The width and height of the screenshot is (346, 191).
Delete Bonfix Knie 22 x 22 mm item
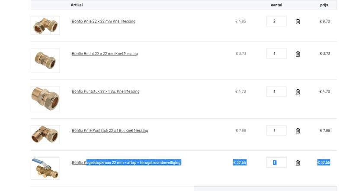click(298, 22)
